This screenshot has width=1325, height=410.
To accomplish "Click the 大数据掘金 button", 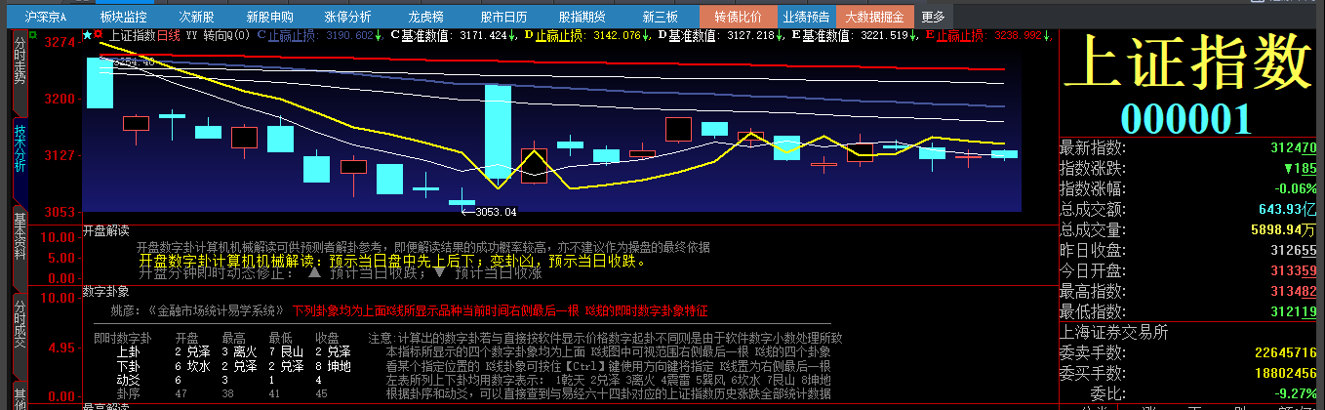I will click(874, 17).
